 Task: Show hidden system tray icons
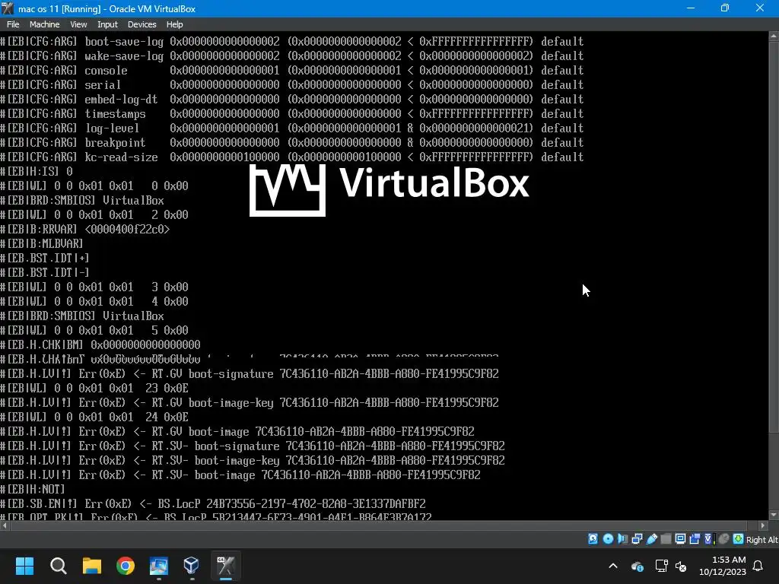pyautogui.click(x=613, y=566)
